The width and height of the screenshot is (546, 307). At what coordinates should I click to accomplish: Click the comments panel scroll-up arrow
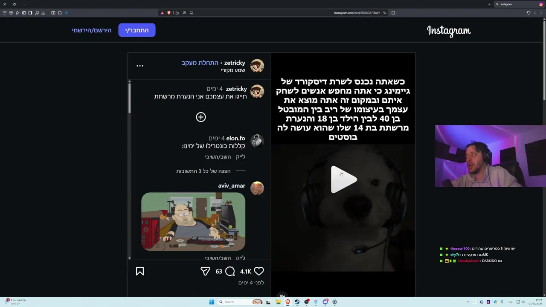pos(129,81)
